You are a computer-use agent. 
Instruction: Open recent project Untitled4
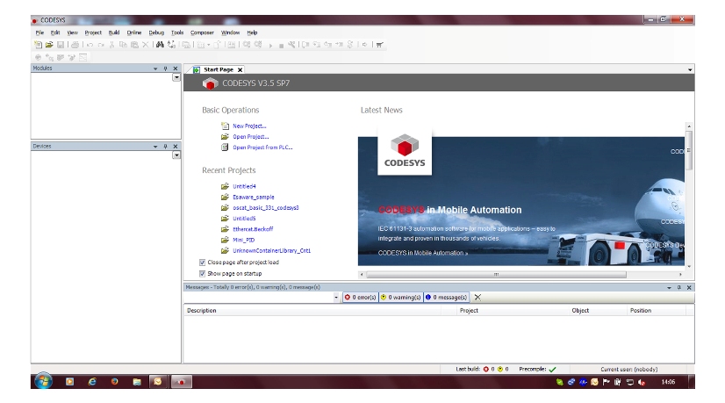[244, 186]
